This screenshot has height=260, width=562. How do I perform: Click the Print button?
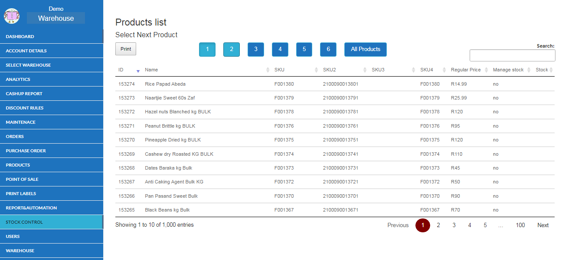point(126,49)
